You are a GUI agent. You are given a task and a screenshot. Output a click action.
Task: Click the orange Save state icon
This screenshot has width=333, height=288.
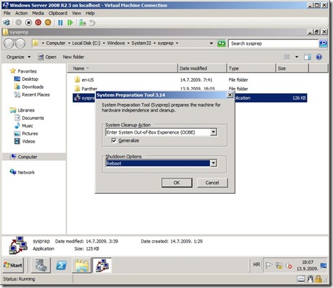[x=48, y=23]
